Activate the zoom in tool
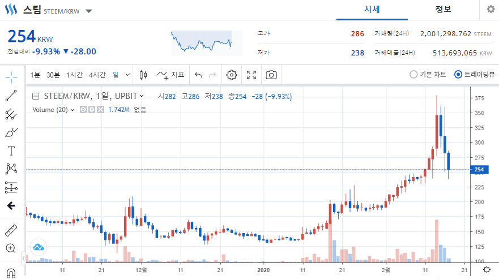 11,248
